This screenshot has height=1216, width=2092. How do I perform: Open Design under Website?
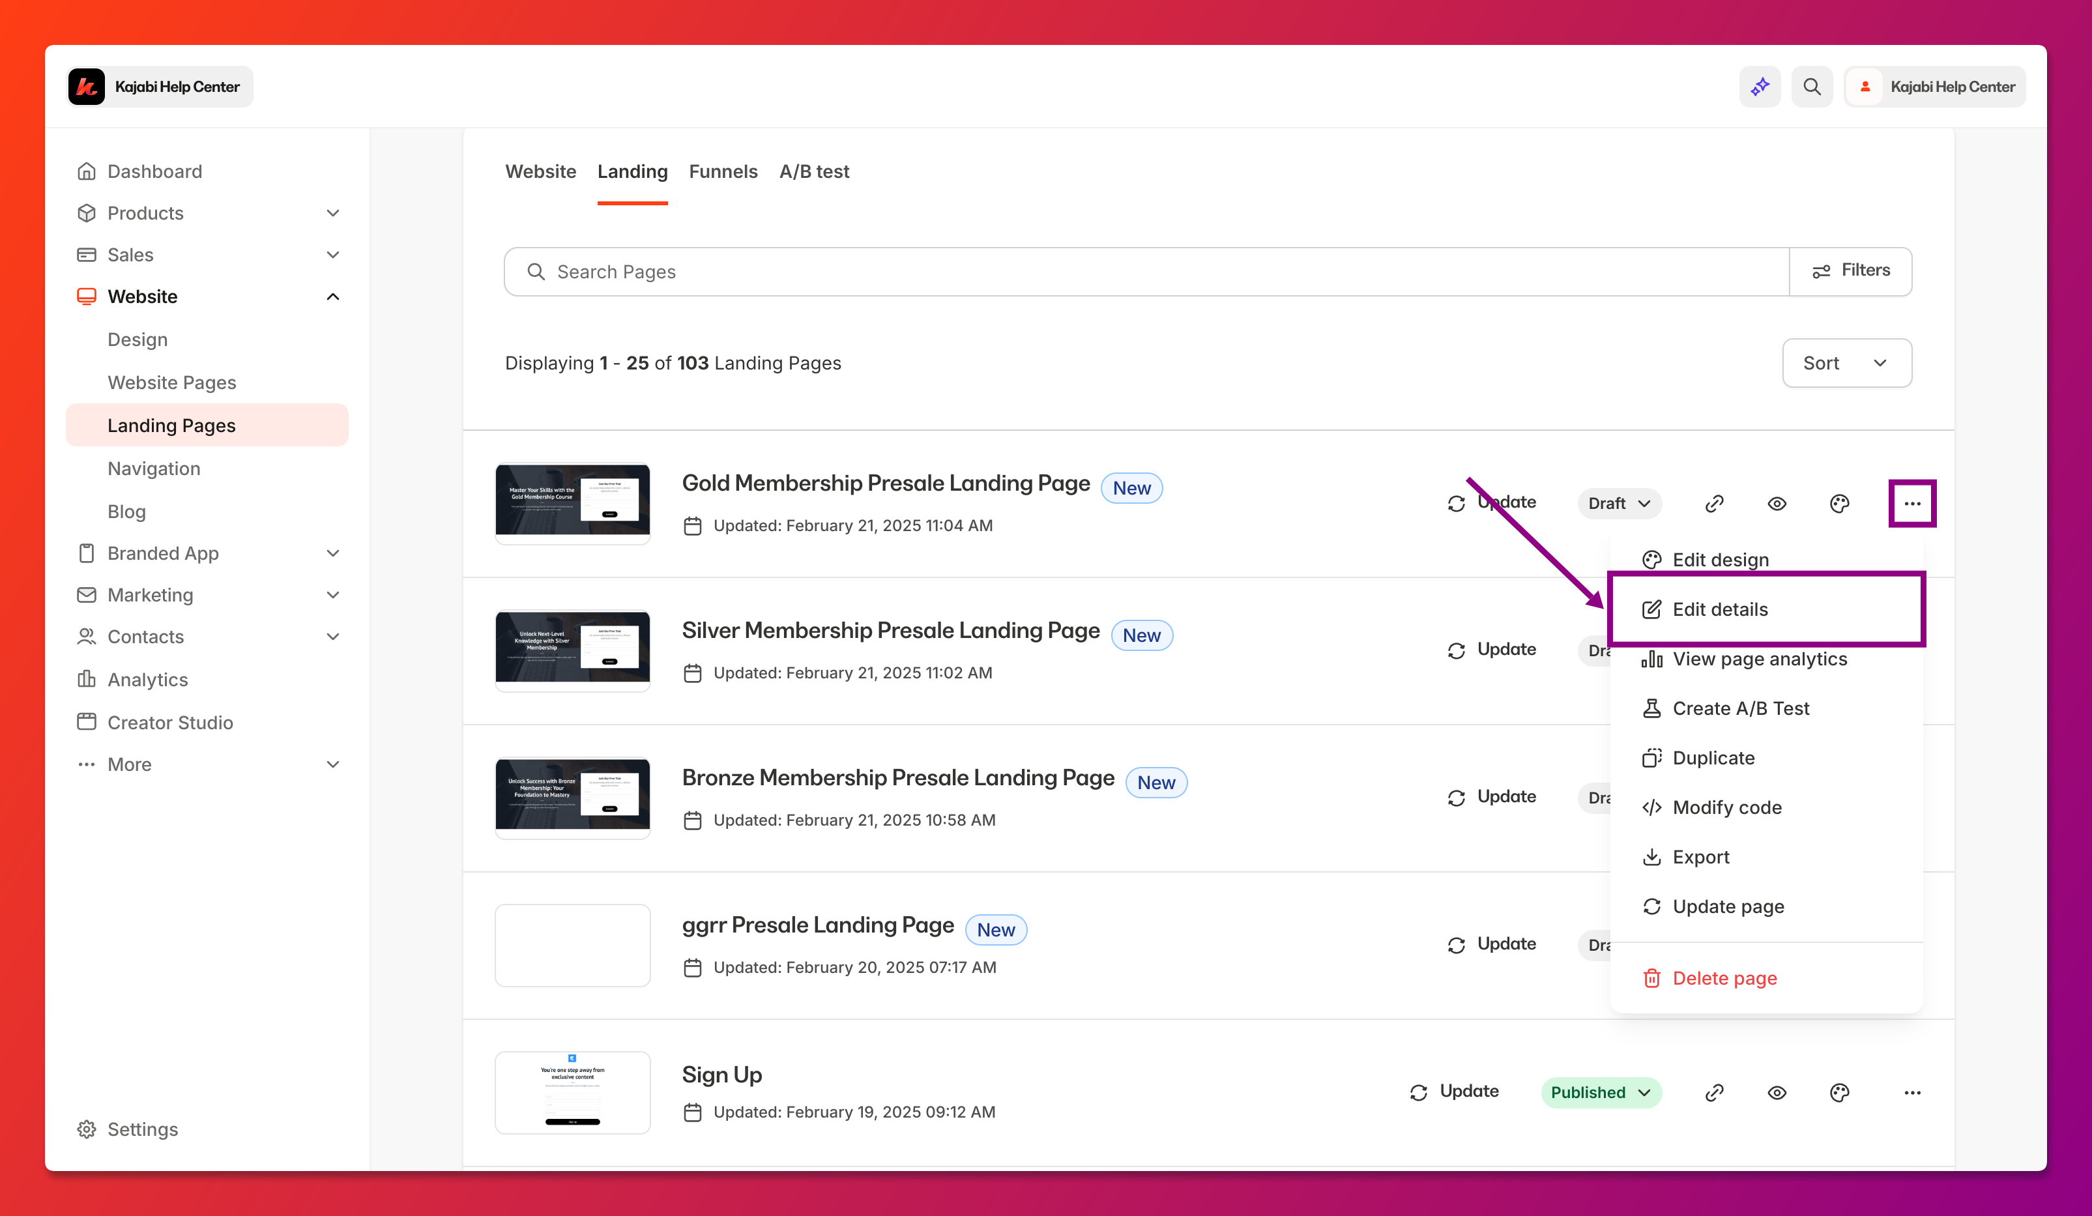coord(138,340)
